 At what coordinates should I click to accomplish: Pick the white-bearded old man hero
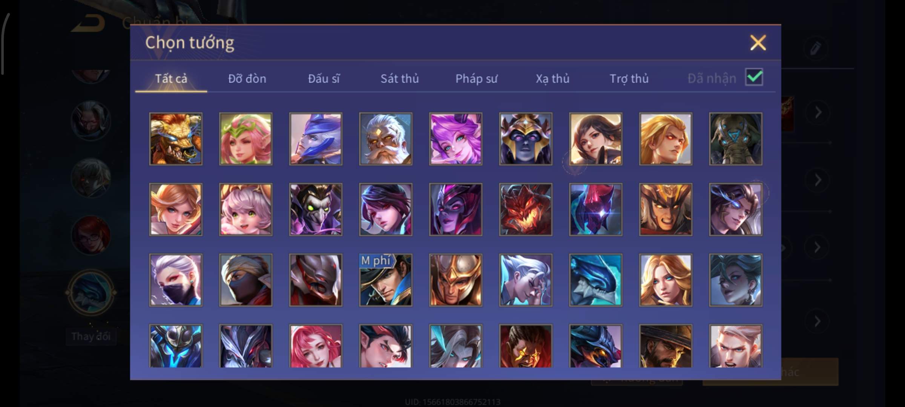tap(385, 139)
